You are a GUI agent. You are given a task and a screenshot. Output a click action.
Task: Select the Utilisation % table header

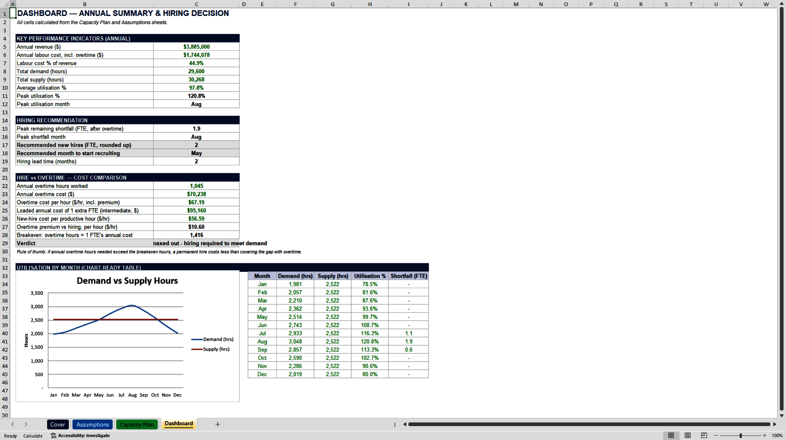[x=370, y=276]
